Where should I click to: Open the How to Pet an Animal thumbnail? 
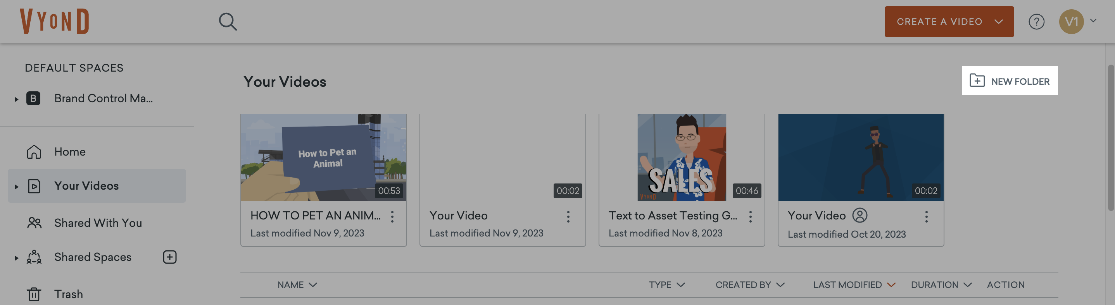(323, 157)
